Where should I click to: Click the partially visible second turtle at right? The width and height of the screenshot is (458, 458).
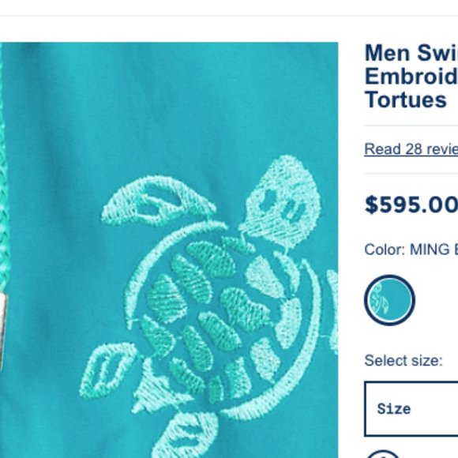click(x=332, y=310)
